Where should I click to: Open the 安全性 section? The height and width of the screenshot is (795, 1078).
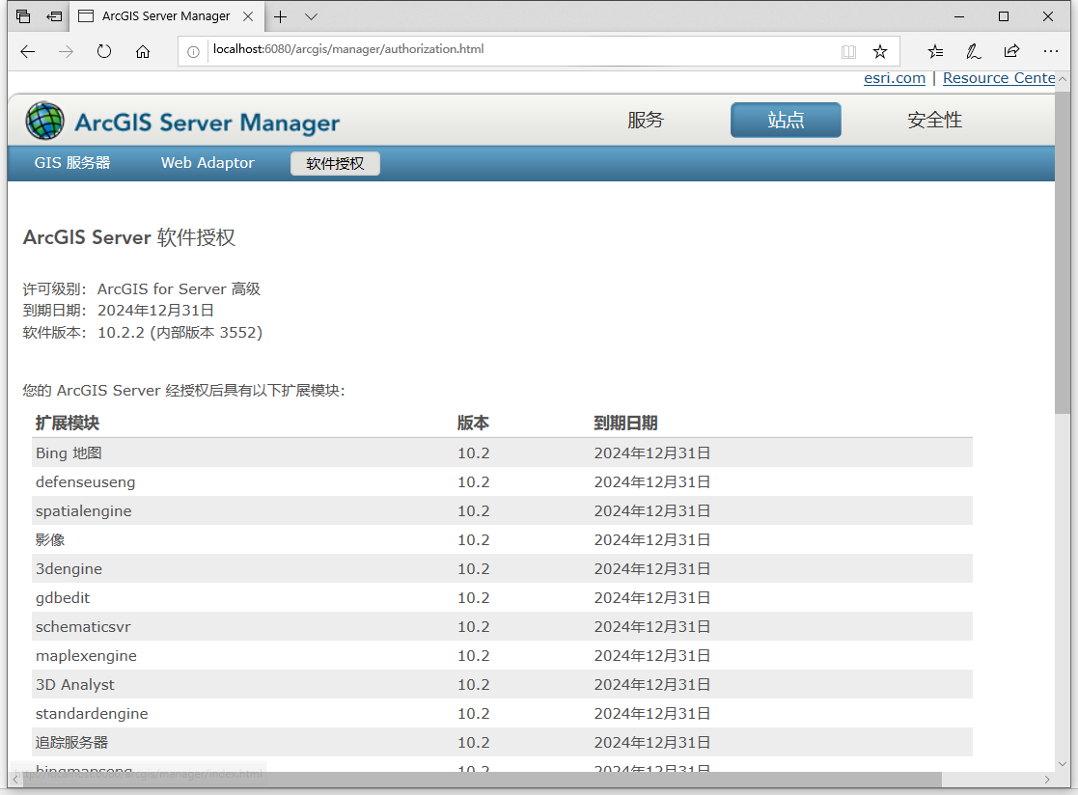pos(935,121)
